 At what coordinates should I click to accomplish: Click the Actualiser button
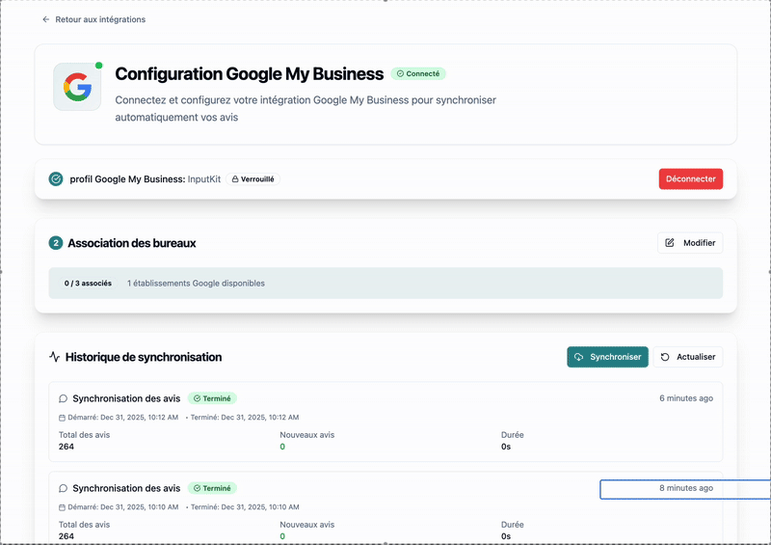[x=688, y=357]
